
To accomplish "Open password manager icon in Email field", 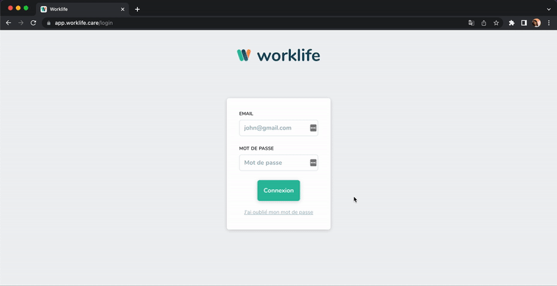I will (x=313, y=128).
